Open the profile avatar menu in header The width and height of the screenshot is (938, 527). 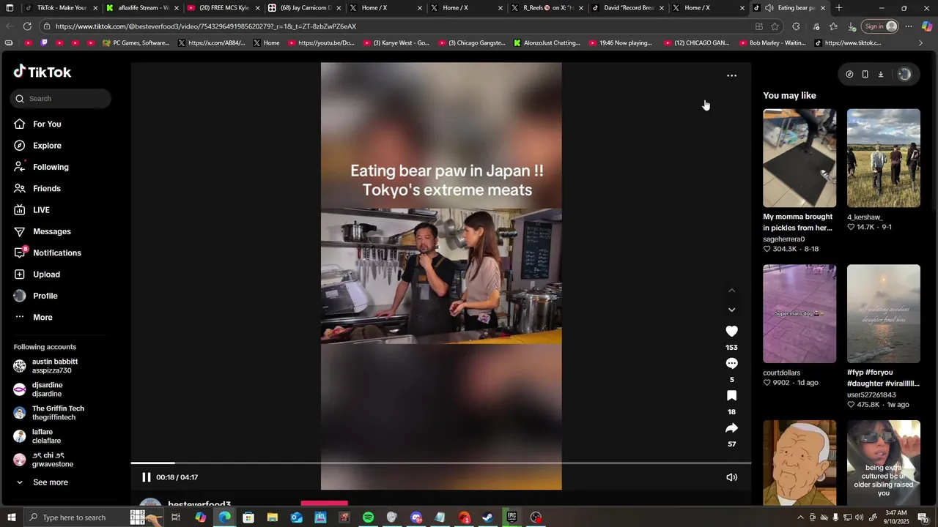(904, 74)
